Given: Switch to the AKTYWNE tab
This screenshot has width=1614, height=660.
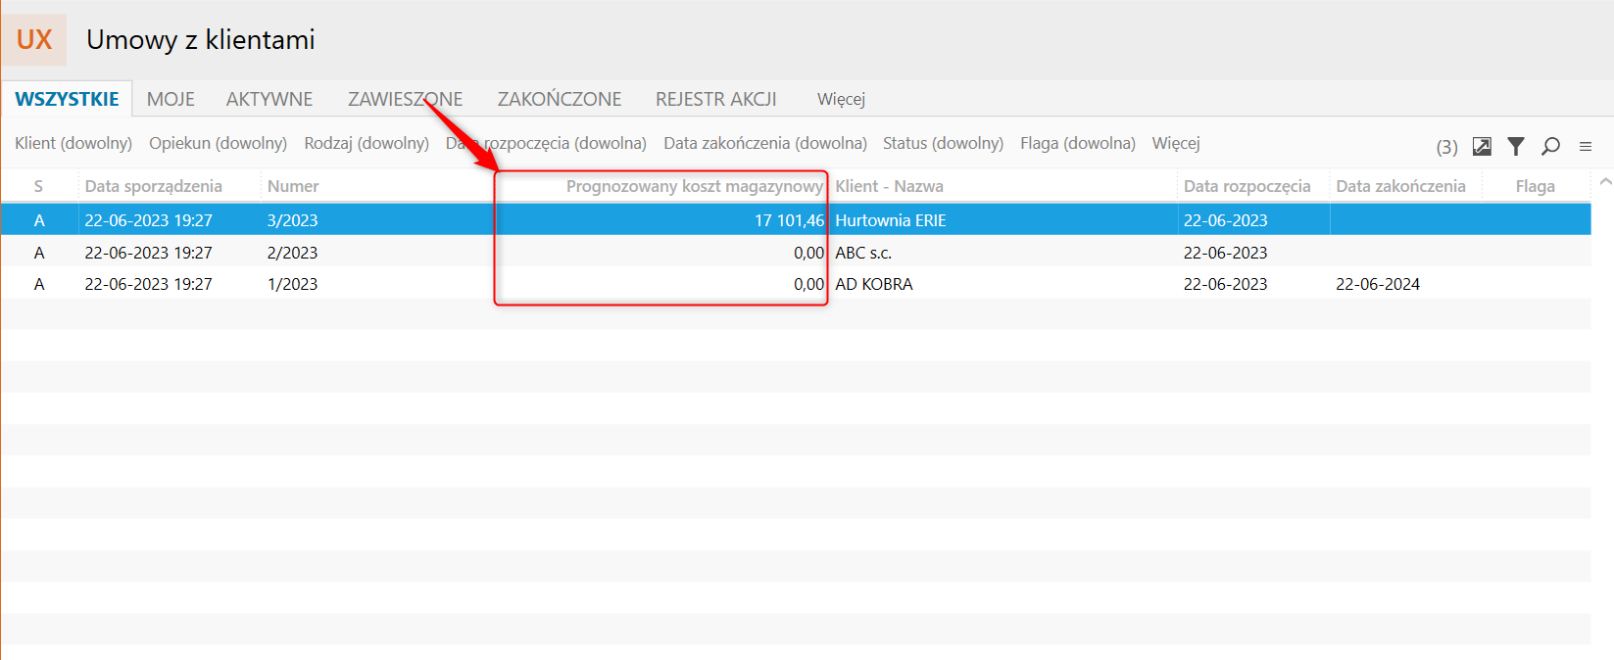Looking at the screenshot, I should 269,99.
